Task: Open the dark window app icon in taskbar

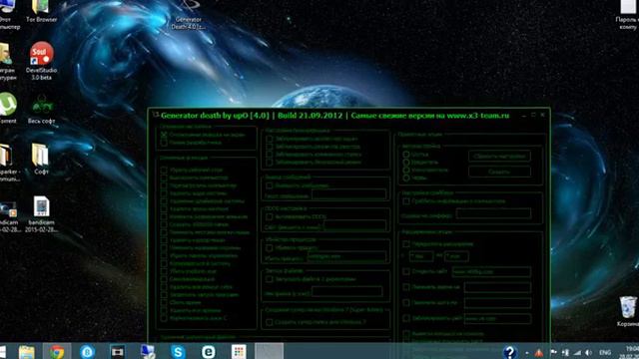Action: pos(118,352)
